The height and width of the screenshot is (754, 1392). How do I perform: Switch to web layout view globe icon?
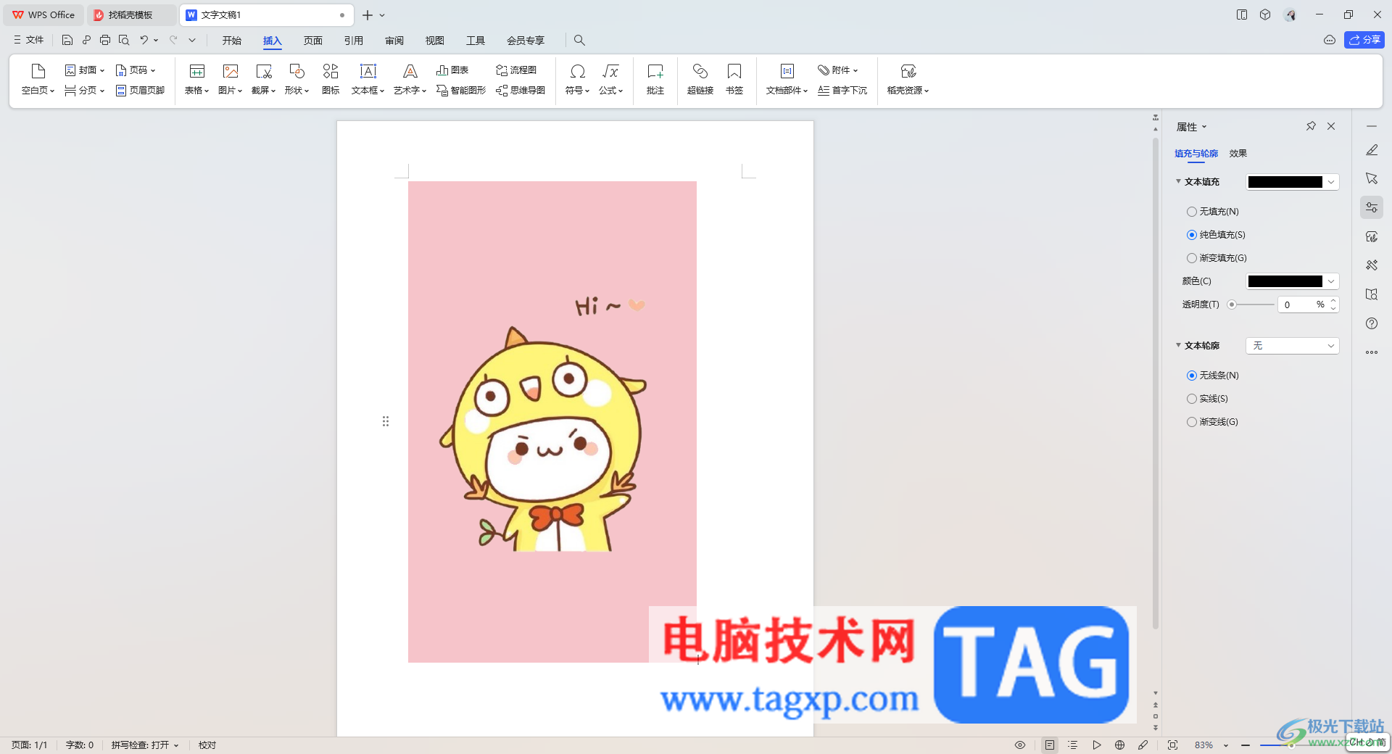(x=1120, y=745)
